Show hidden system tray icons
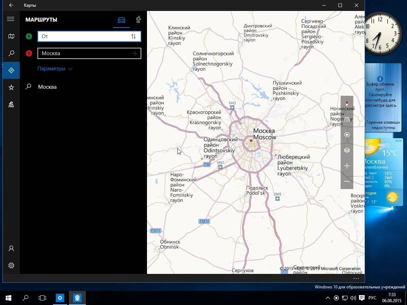Image resolution: width=407 pixels, height=305 pixels. pyautogui.click(x=328, y=298)
